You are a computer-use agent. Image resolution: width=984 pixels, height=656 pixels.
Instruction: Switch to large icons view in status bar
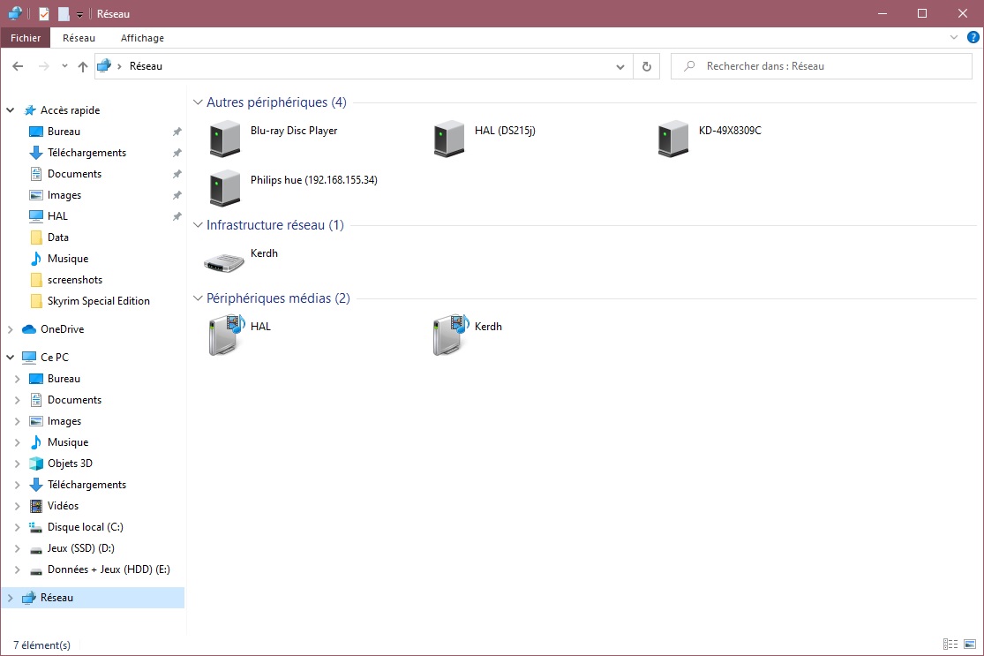(970, 644)
